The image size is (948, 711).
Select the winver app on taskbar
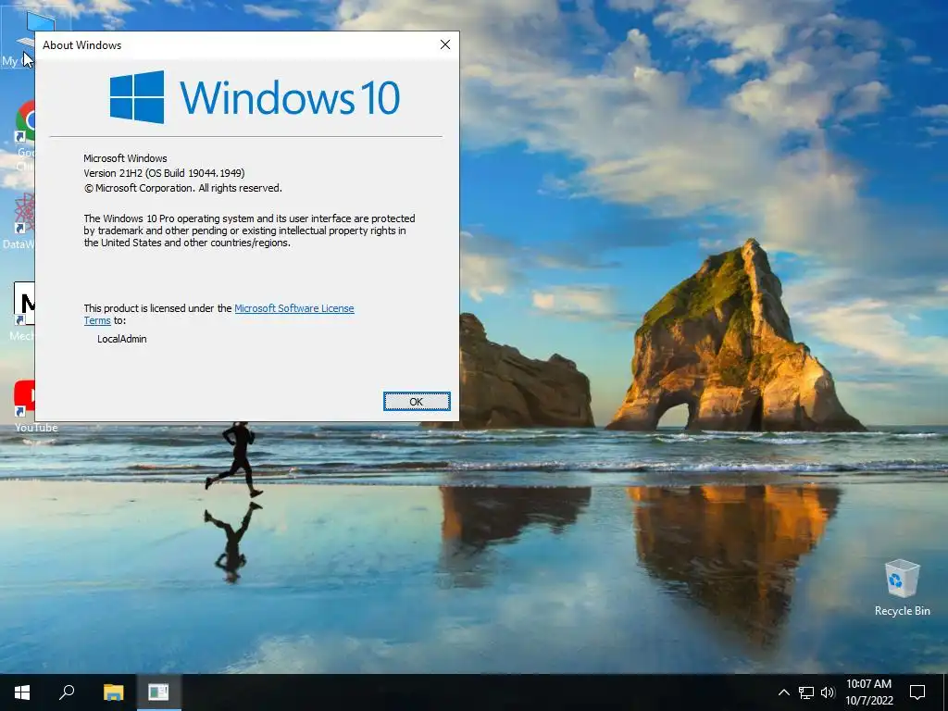point(158,692)
